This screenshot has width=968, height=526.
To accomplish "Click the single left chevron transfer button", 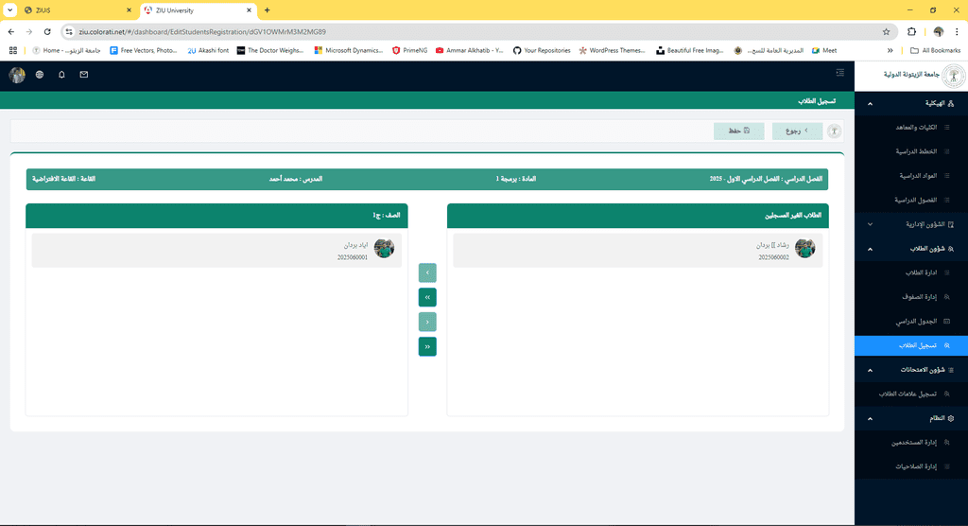I will 427,272.
